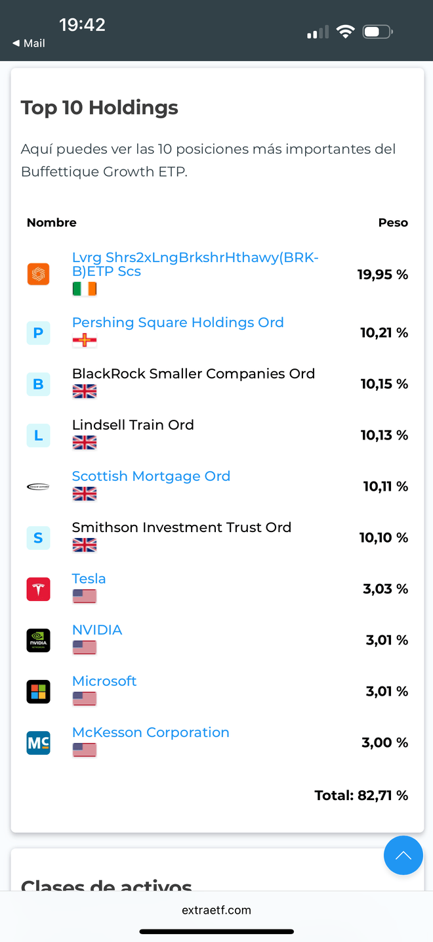Screen dimensions: 433x942
Task: Tap the Irish flag under Leverage Shares
Action: pyautogui.click(x=84, y=288)
